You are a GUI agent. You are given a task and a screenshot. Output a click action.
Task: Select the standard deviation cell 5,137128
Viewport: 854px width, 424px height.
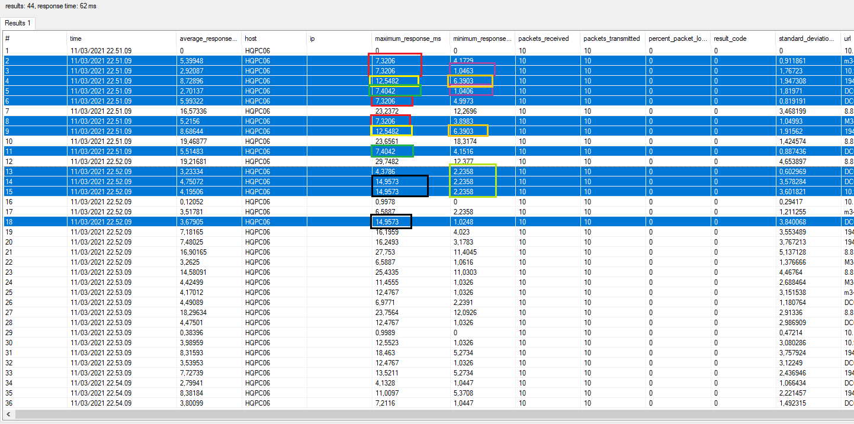coord(808,252)
